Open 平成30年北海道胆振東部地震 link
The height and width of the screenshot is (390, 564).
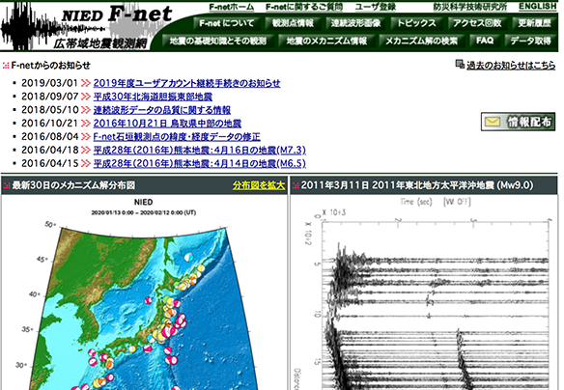(x=153, y=97)
